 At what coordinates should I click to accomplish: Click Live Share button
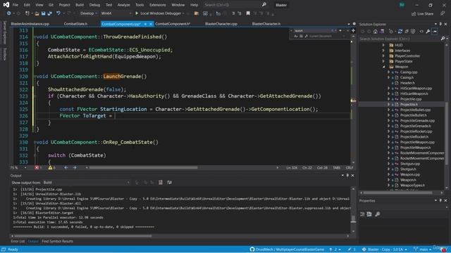[422, 13]
